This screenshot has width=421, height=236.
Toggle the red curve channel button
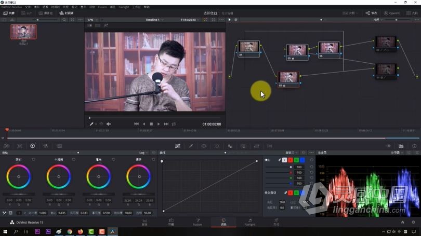(x=291, y=160)
